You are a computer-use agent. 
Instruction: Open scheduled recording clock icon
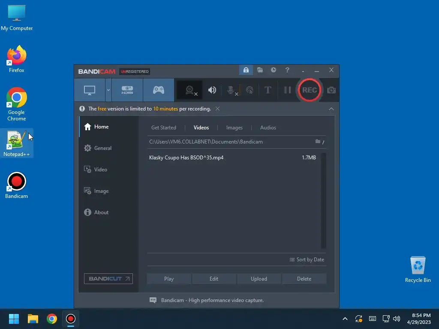[x=274, y=70]
